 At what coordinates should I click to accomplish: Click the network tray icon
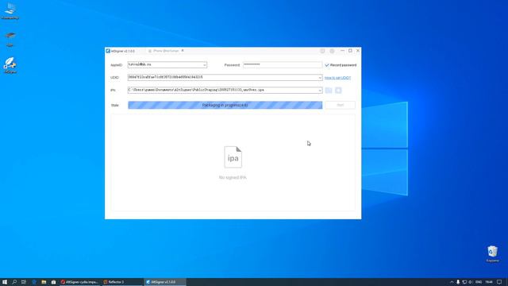tap(464, 282)
